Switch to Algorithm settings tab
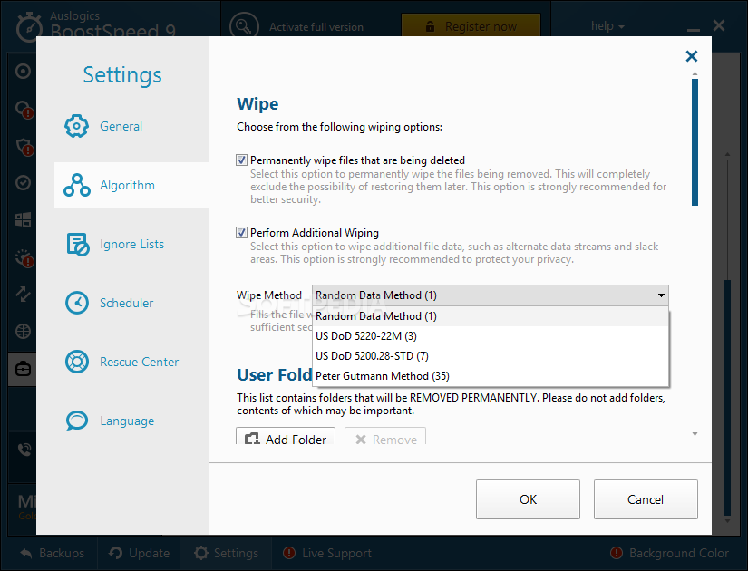 131,185
